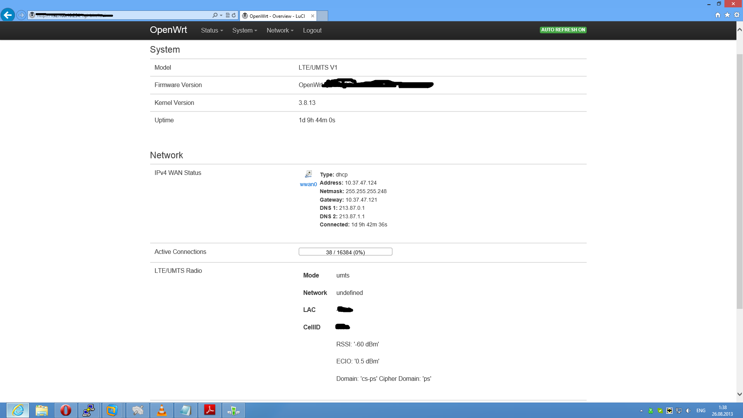The width and height of the screenshot is (743, 418).
Task: Show hidden tray icons arrow
Action: (641, 411)
